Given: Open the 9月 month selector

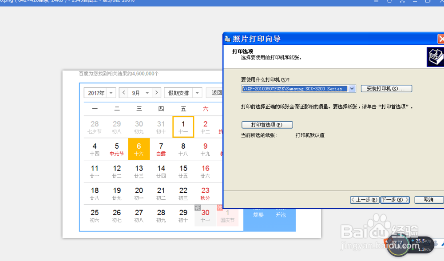Looking at the screenshot, I should click(x=140, y=92).
